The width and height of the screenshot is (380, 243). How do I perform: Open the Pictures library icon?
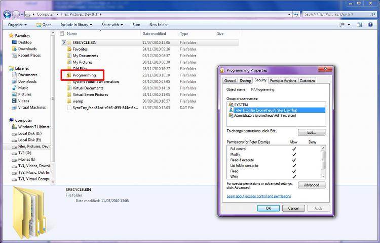tap(14, 94)
